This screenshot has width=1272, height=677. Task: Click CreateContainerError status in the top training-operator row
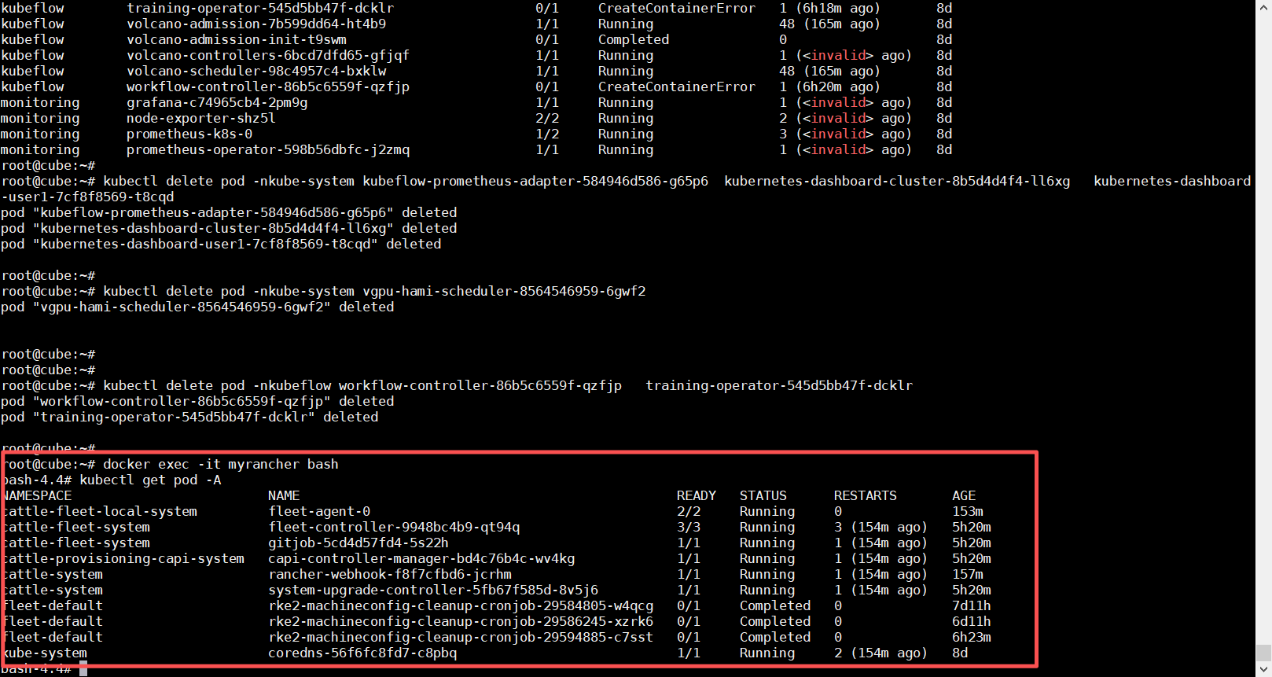click(677, 8)
